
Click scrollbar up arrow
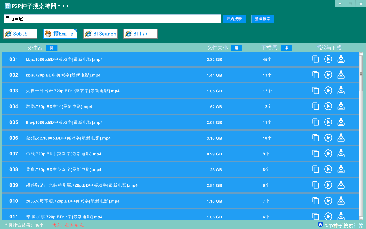[x=361, y=54]
